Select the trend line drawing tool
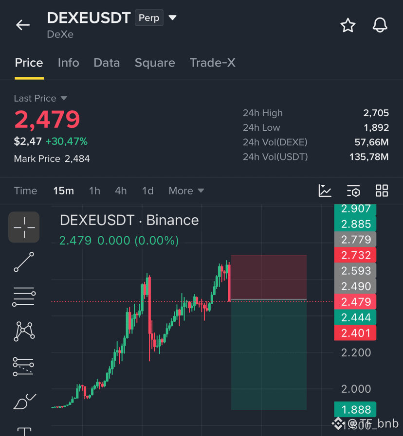Viewport: 403px width, 436px height. tap(24, 262)
